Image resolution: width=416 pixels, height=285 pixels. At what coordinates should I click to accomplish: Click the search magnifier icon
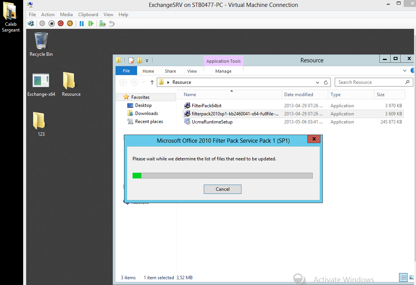click(x=407, y=82)
